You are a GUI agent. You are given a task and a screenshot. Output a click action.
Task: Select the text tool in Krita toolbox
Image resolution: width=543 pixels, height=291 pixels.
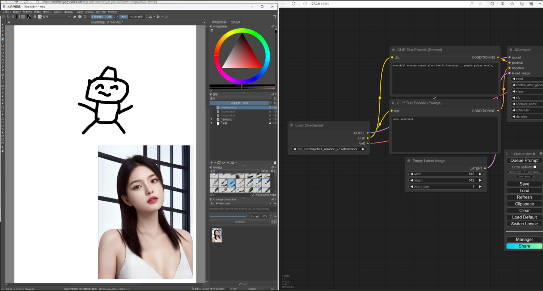(x=3, y=28)
